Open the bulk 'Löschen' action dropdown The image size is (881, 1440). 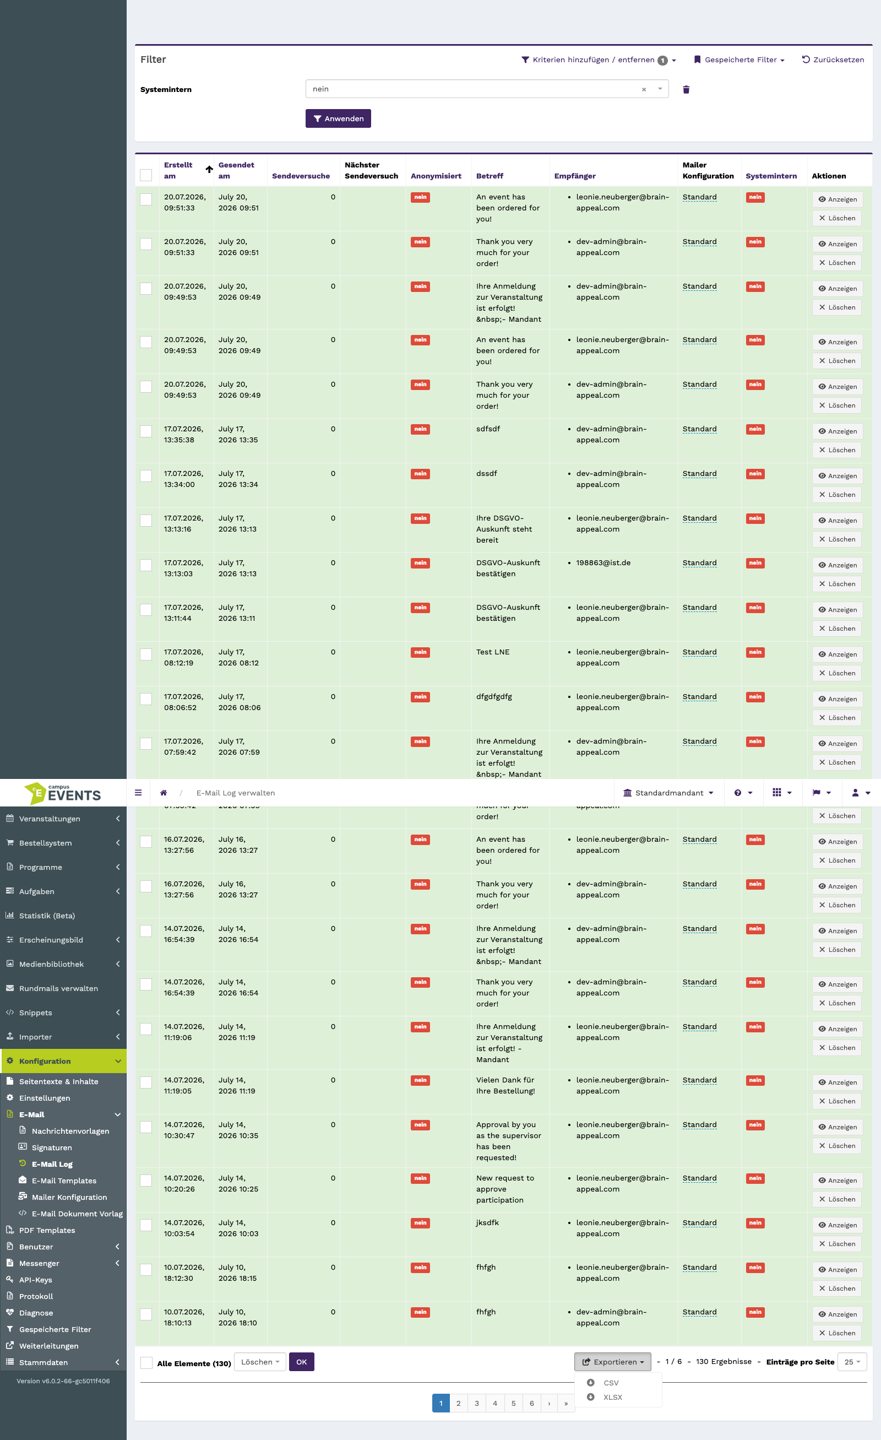[260, 1362]
